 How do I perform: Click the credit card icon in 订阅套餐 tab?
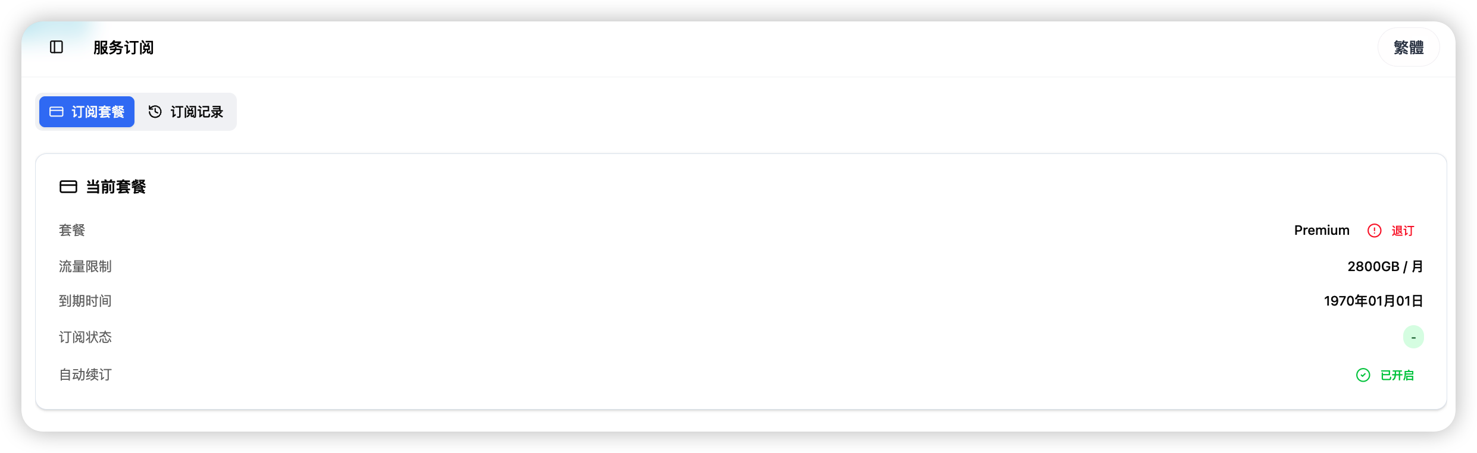[57, 112]
